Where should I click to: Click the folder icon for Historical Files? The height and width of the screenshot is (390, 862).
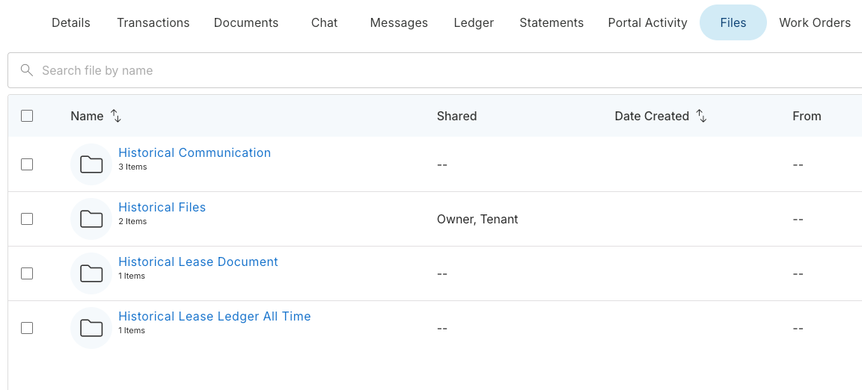pos(91,219)
